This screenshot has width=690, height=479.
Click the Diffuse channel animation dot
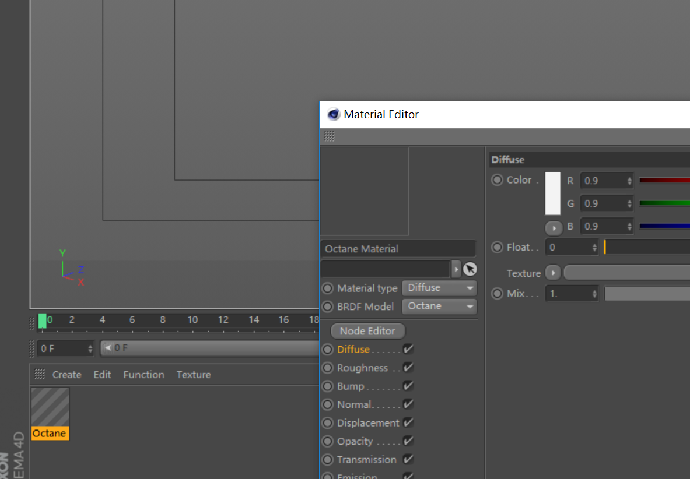click(327, 350)
